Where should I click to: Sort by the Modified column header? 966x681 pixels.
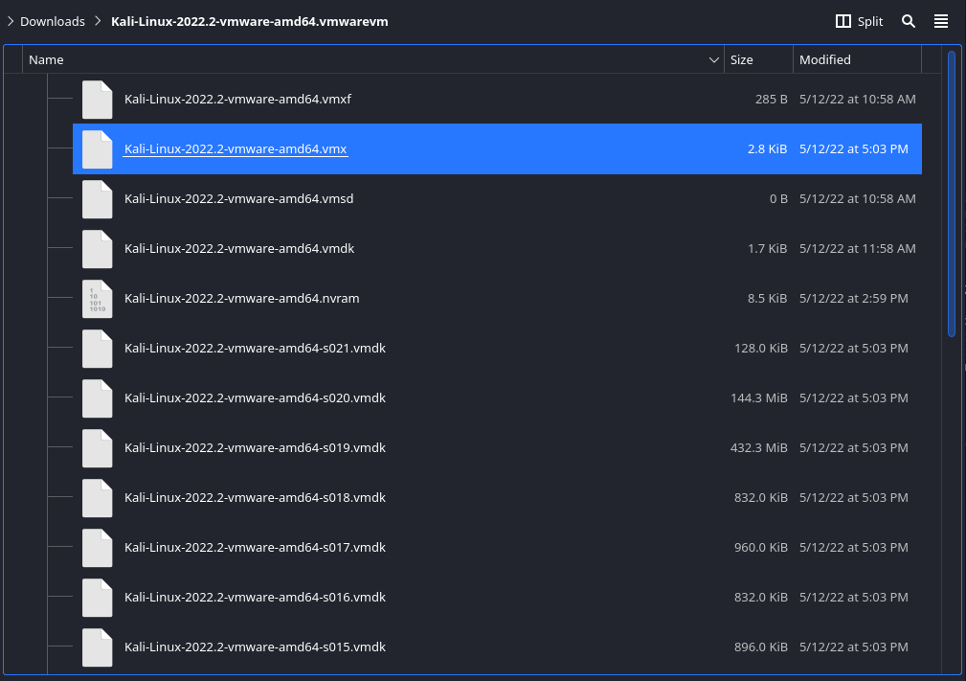click(824, 60)
